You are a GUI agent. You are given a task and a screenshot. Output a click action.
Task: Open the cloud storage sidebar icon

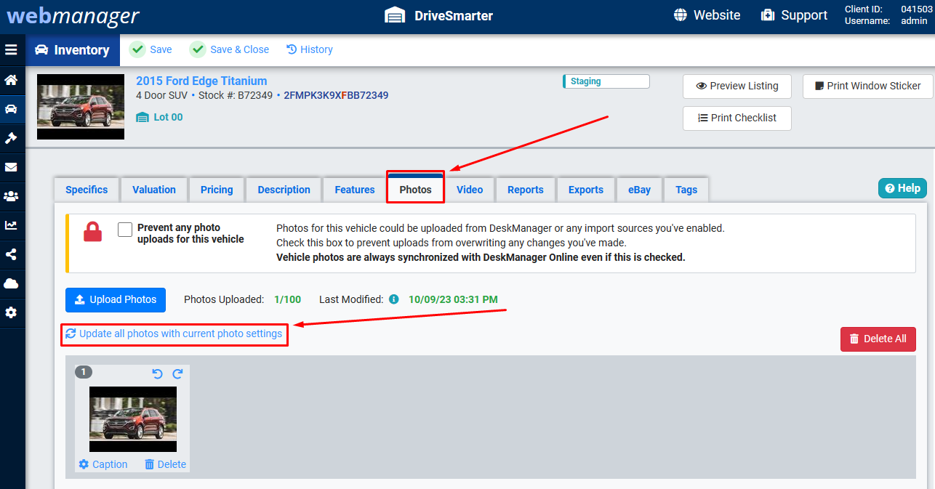(12, 283)
